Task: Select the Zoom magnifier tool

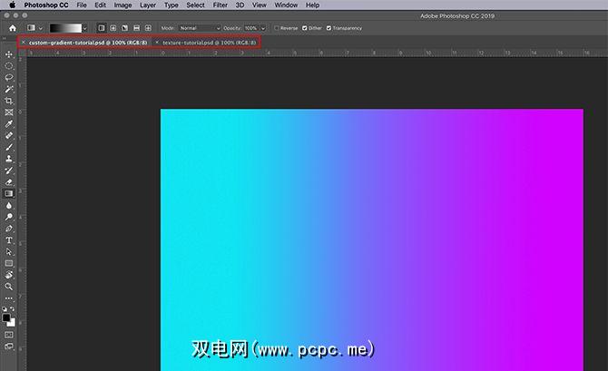Action: 9,287
